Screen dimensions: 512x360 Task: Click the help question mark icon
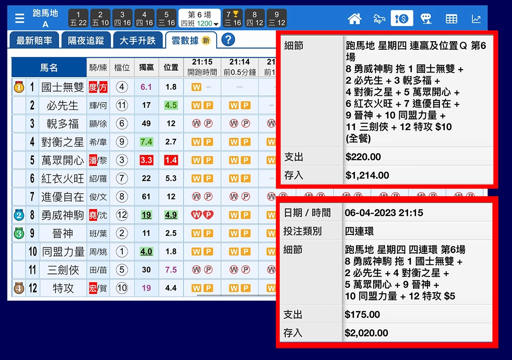pos(229,40)
